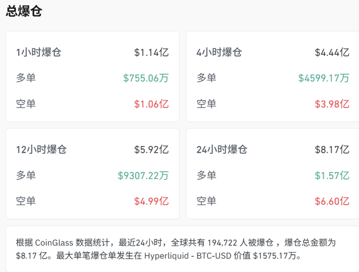This screenshot has width=359, height=272.
Task: Click the red $6.60亿 short value
Action: [332, 202]
